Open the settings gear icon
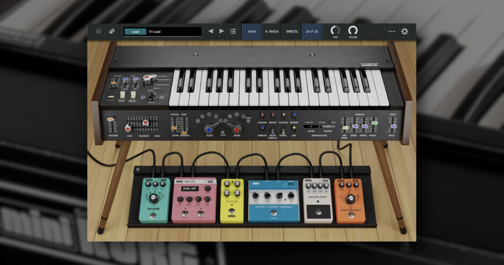The height and width of the screenshot is (265, 504). 405,31
